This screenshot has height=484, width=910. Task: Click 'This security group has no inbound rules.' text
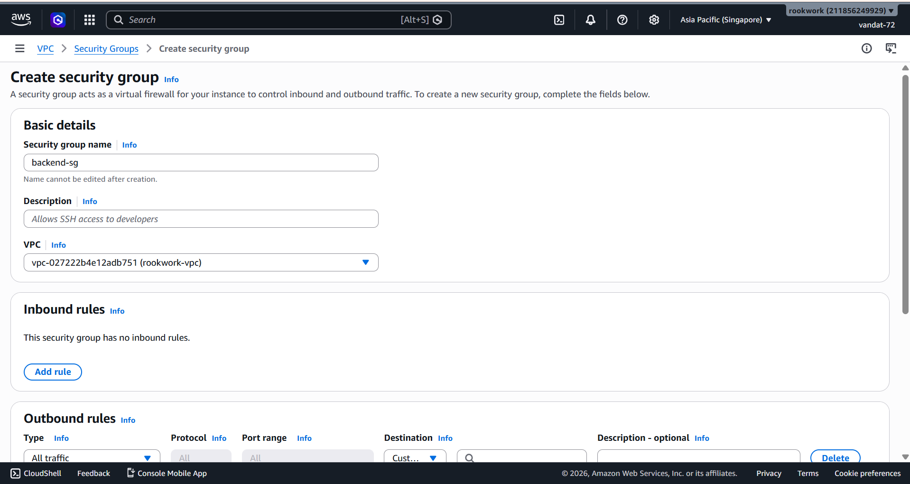(x=107, y=337)
